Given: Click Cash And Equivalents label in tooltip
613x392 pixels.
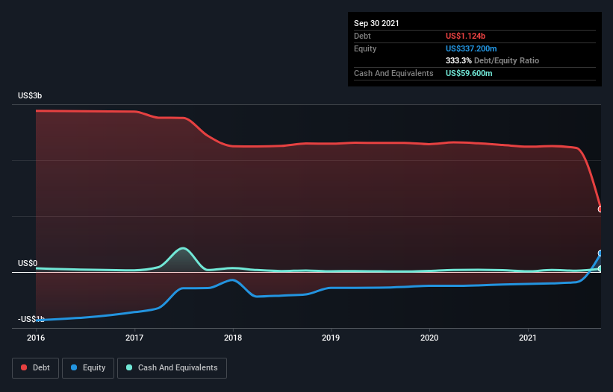Looking at the screenshot, I should coord(393,73).
